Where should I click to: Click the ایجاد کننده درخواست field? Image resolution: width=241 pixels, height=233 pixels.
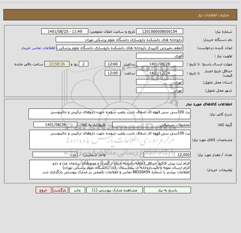tap(120, 48)
